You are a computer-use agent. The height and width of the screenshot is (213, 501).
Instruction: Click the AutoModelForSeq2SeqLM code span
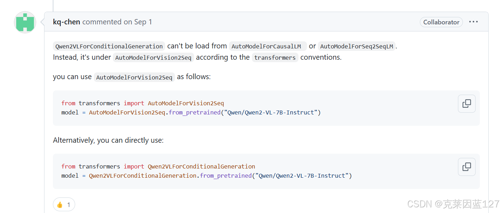pyautogui.click(x=357, y=46)
